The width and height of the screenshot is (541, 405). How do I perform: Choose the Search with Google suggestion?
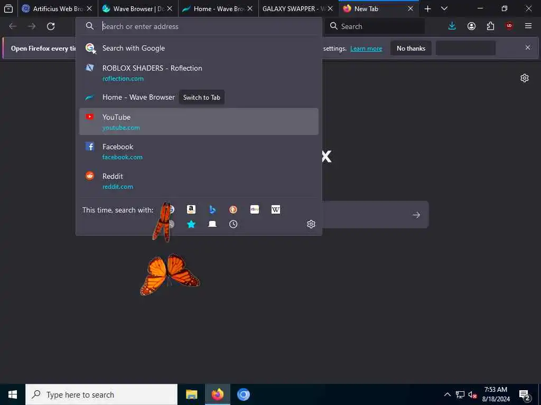pos(199,48)
